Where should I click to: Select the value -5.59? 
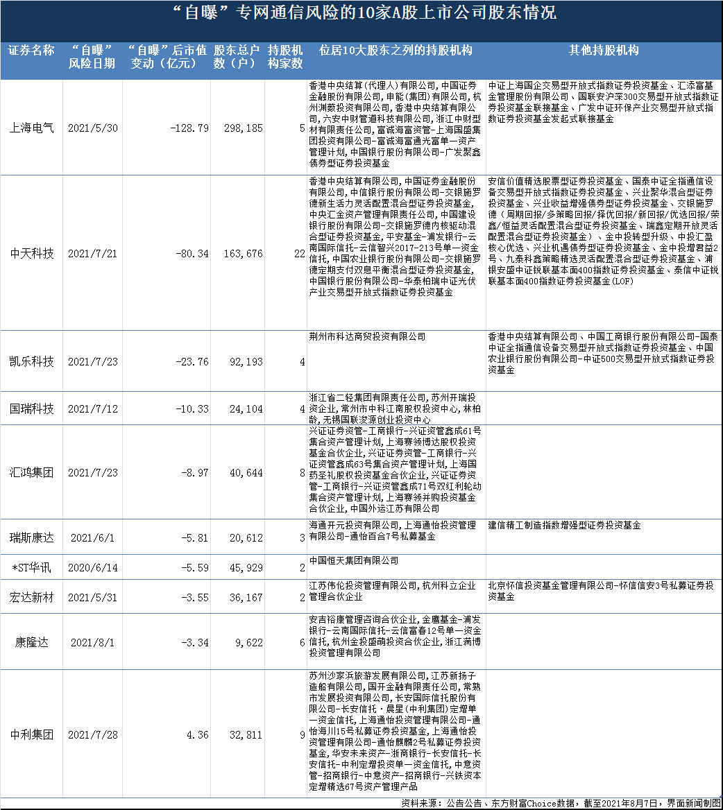pyautogui.click(x=195, y=568)
